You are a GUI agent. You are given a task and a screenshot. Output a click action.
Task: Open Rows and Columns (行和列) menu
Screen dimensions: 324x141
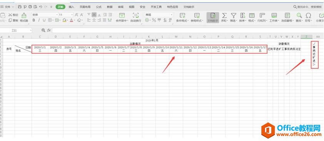tap(262, 18)
